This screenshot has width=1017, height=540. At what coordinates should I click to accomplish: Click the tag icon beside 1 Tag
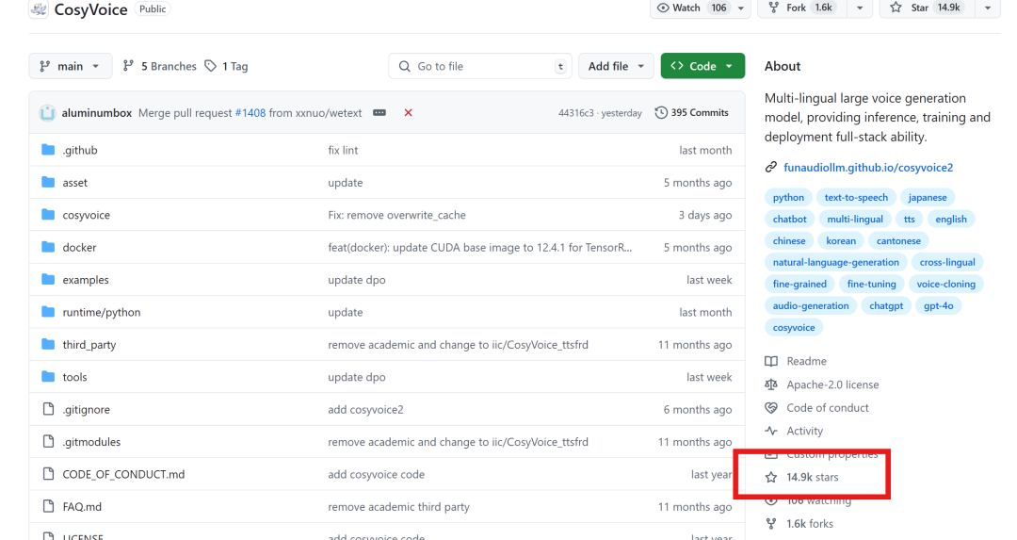[x=210, y=66]
